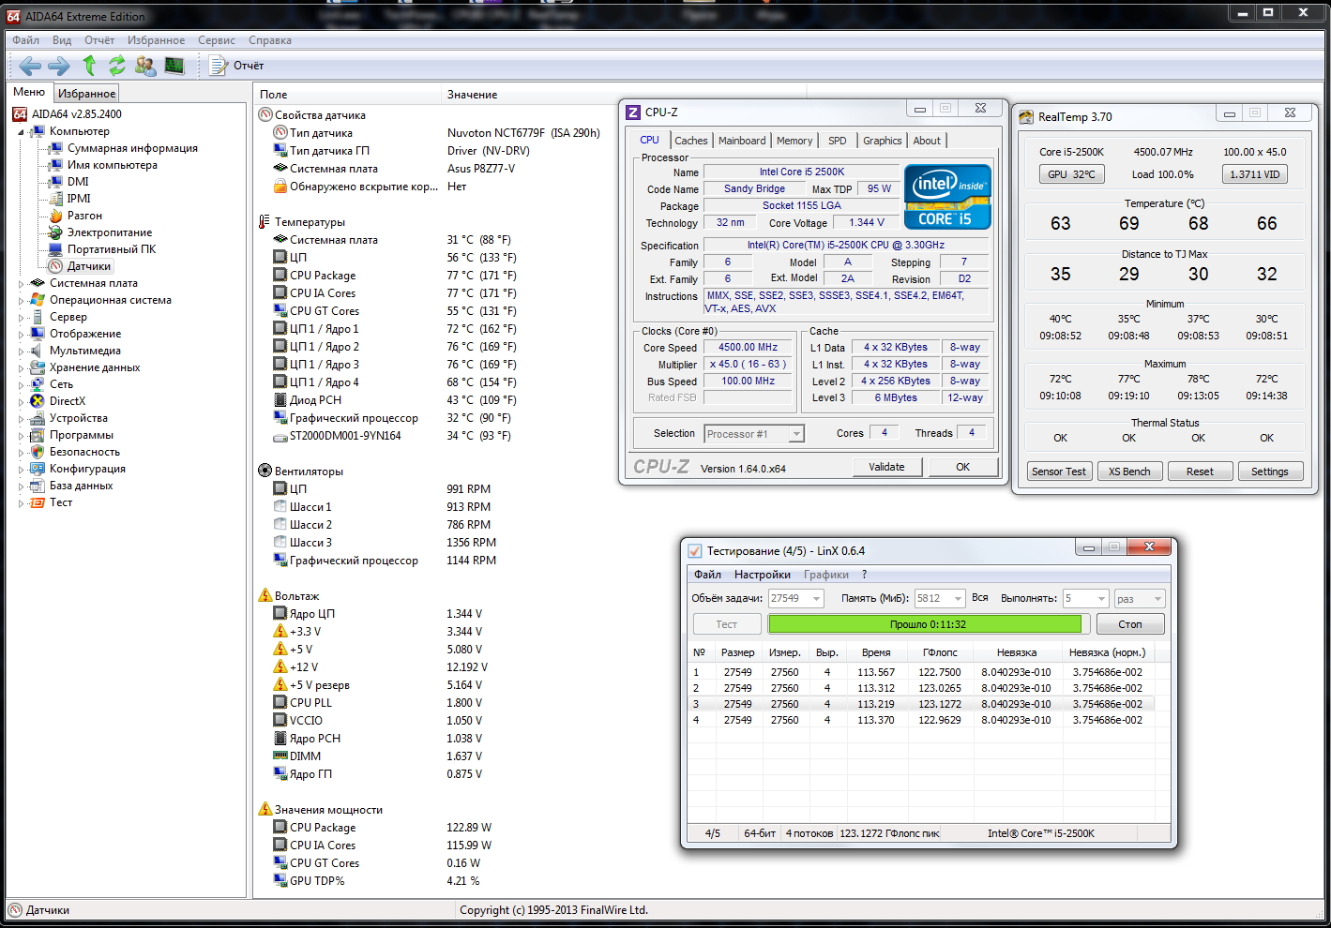Viewport: 1331px width, 928px height.
Task: Click the blue back arrow in AIDA64 toolbar
Action: point(30,66)
